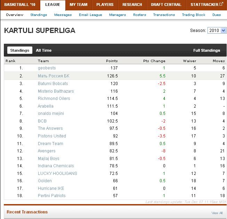Switch to the All Time tab
Image resolution: width=227 pixels, height=219 pixels.
click(x=43, y=50)
